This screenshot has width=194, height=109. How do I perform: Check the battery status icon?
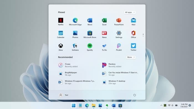[x=177, y=105]
